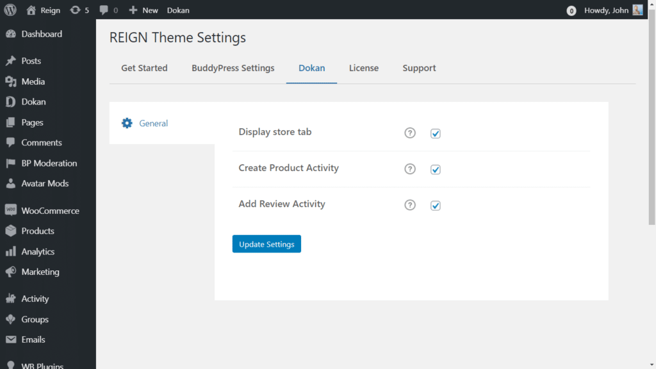Open the Dokan link in the admin bar
This screenshot has height=369, width=656.
(x=178, y=10)
